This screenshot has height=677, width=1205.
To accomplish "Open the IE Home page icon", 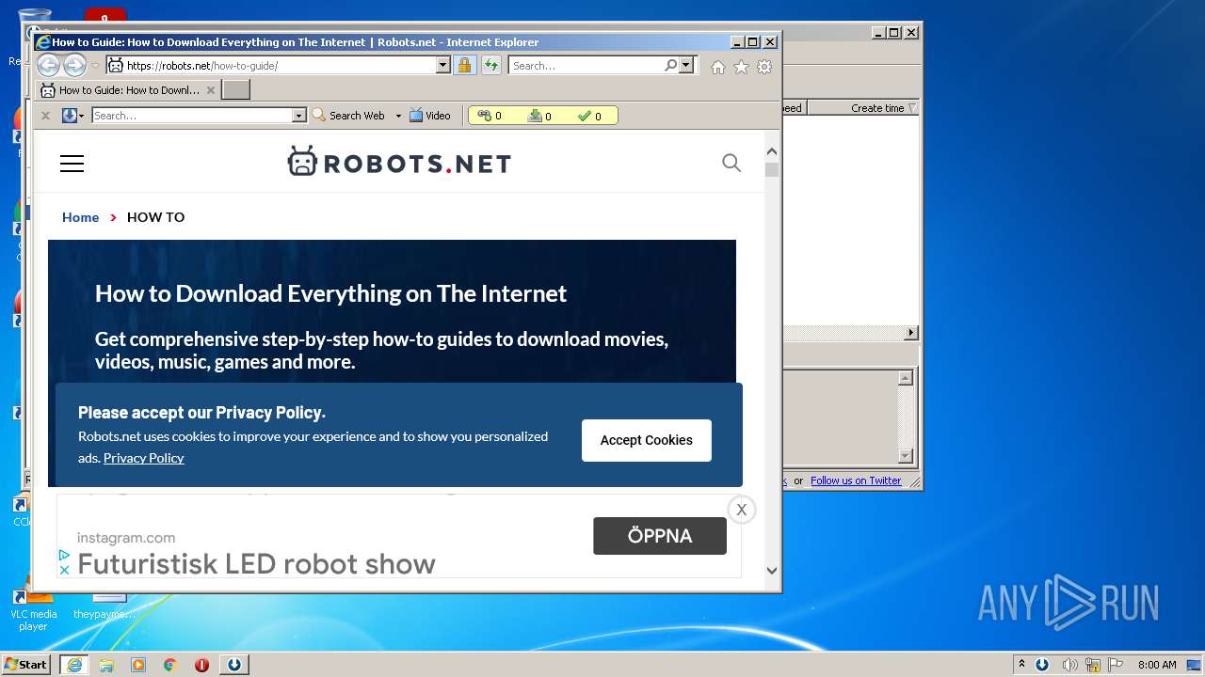I will point(718,67).
